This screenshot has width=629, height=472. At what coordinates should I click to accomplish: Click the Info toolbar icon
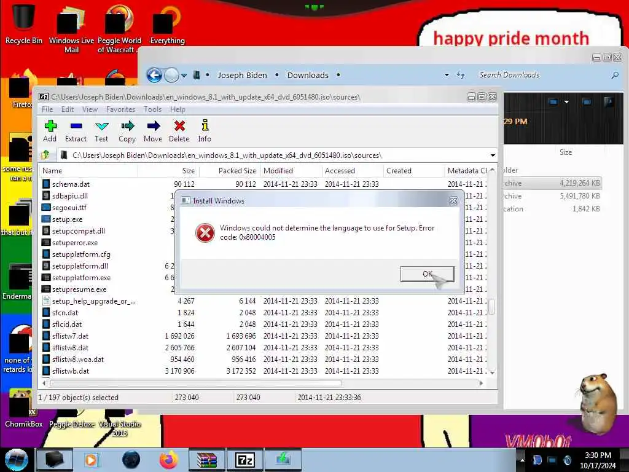[205, 132]
